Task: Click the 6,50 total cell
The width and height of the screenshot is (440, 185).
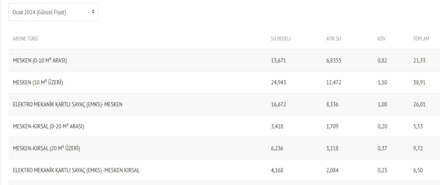Action: click(x=418, y=170)
